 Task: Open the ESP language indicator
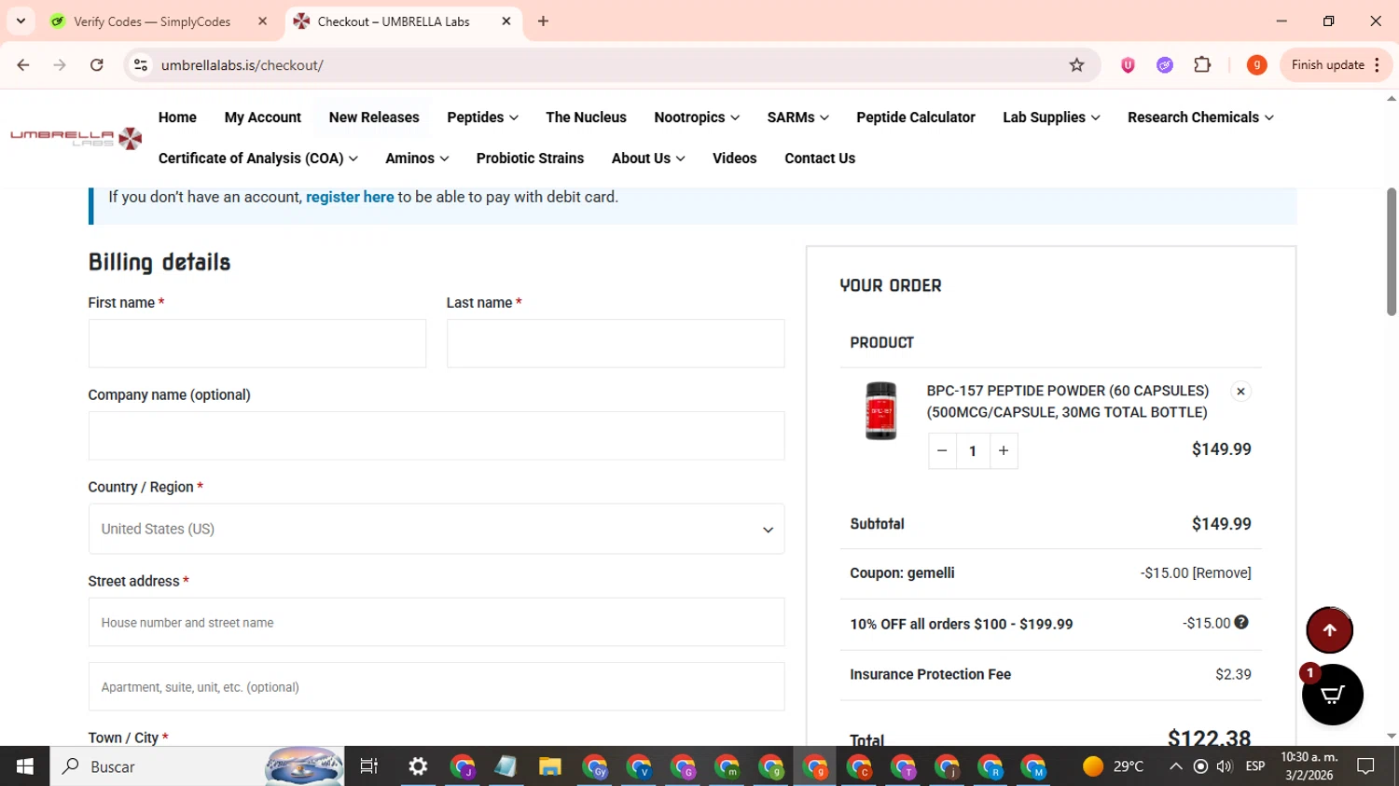[1255, 766]
